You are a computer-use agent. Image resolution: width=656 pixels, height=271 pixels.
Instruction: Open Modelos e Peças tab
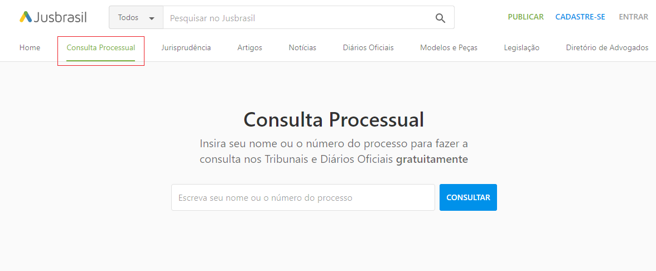(x=448, y=48)
